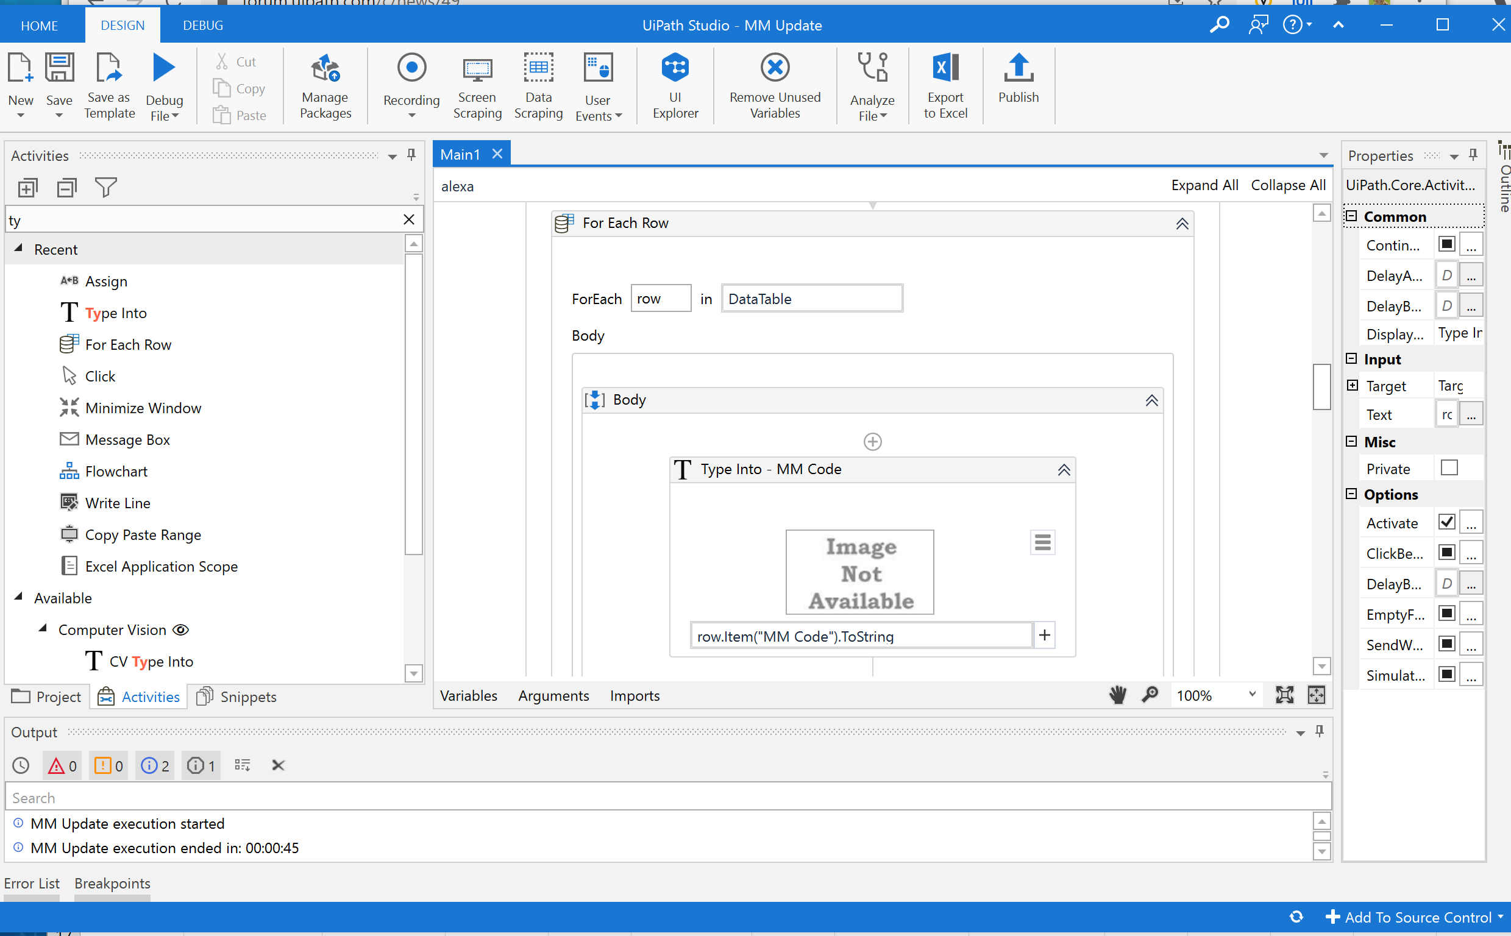Open the zoom level 100% dropdown
This screenshot has height=936, width=1511.
[x=1251, y=695]
